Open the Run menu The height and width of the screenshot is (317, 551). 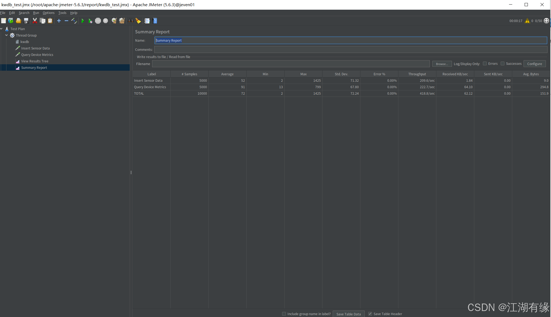click(x=36, y=13)
